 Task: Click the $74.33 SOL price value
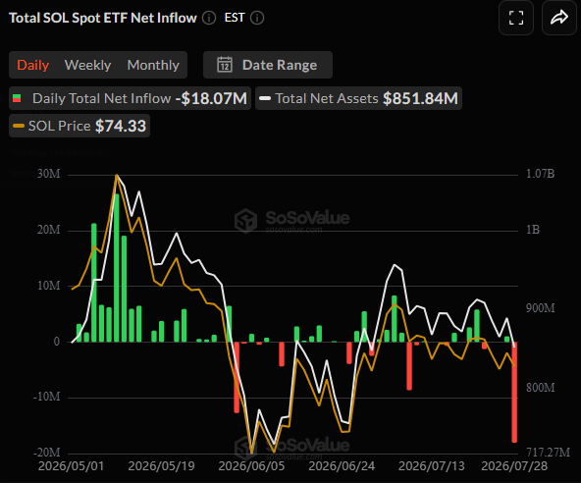pyautogui.click(x=121, y=126)
